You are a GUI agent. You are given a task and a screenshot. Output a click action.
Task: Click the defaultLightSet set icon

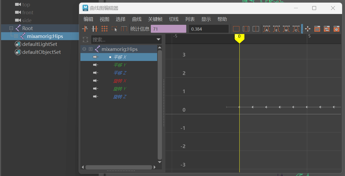click(18, 44)
